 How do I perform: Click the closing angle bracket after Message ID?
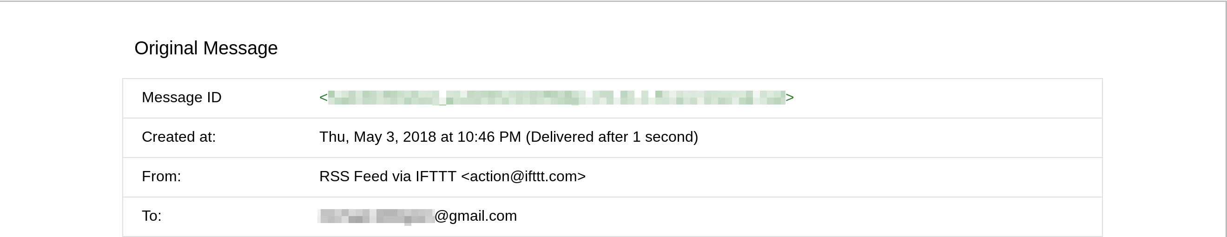[790, 98]
